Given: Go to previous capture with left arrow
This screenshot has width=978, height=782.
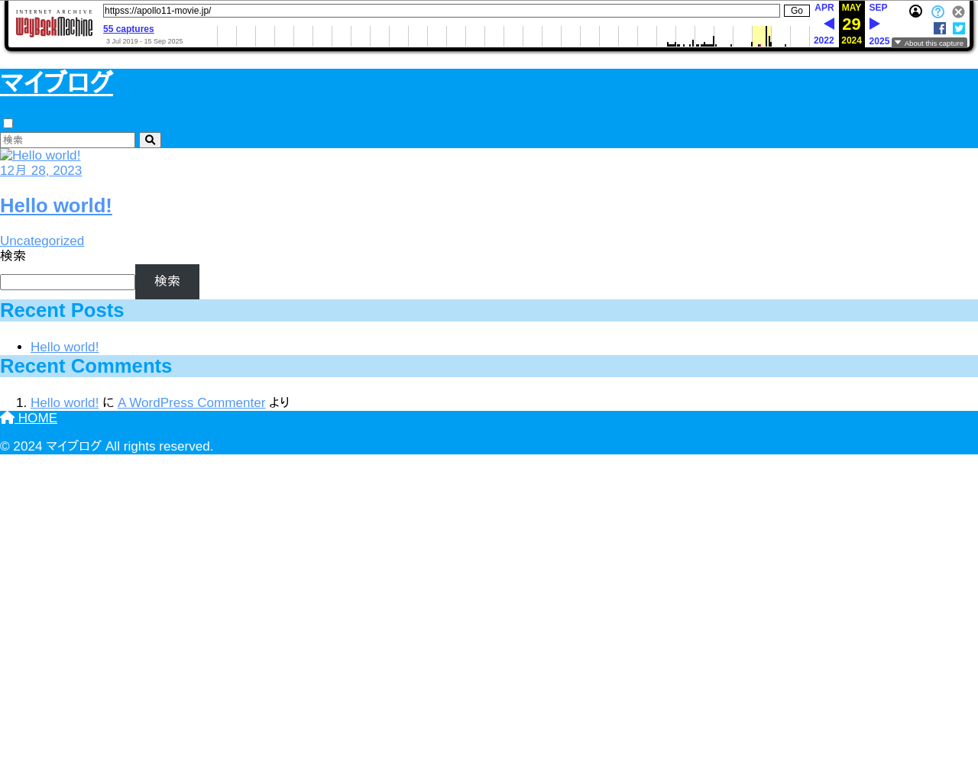Looking at the screenshot, I should [828, 24].
